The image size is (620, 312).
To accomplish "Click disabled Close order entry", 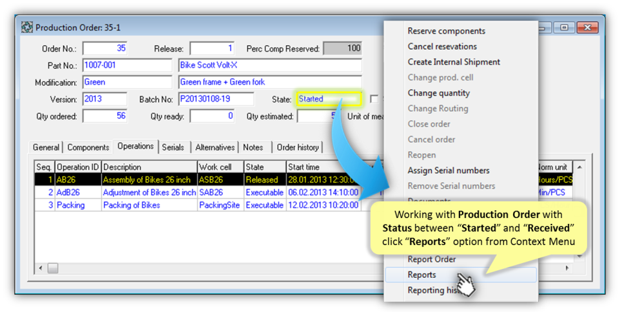I will point(429,124).
